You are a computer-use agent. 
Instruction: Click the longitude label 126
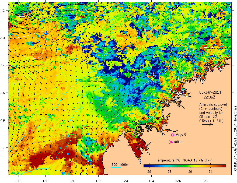point(205,181)
